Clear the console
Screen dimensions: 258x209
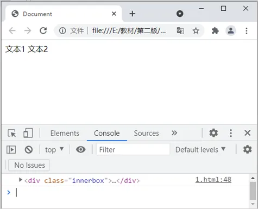click(x=29, y=150)
